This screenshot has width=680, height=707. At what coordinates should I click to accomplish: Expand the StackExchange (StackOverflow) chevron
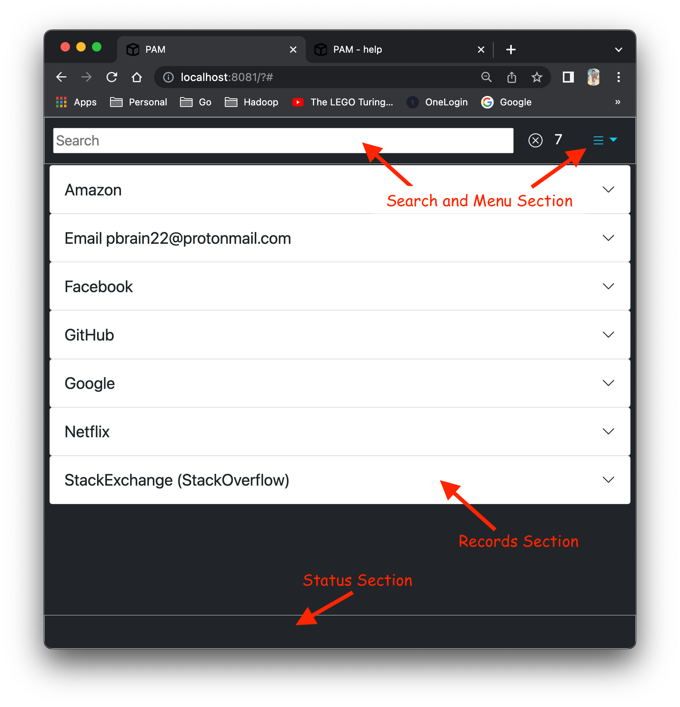608,480
